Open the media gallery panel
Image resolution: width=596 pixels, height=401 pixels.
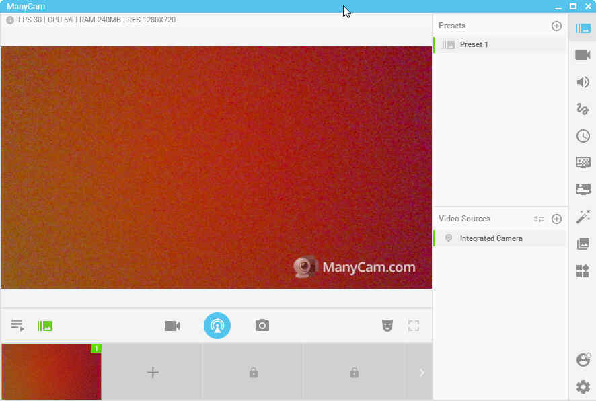tap(583, 244)
